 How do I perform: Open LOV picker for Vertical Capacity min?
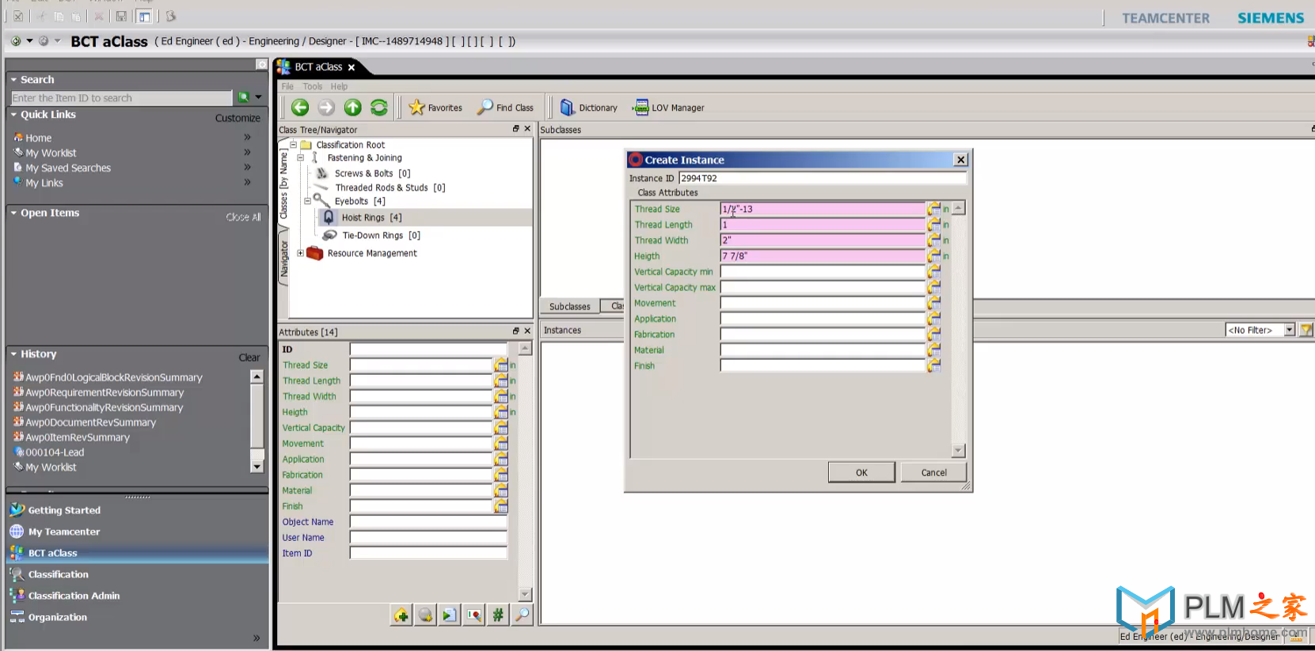tap(934, 271)
